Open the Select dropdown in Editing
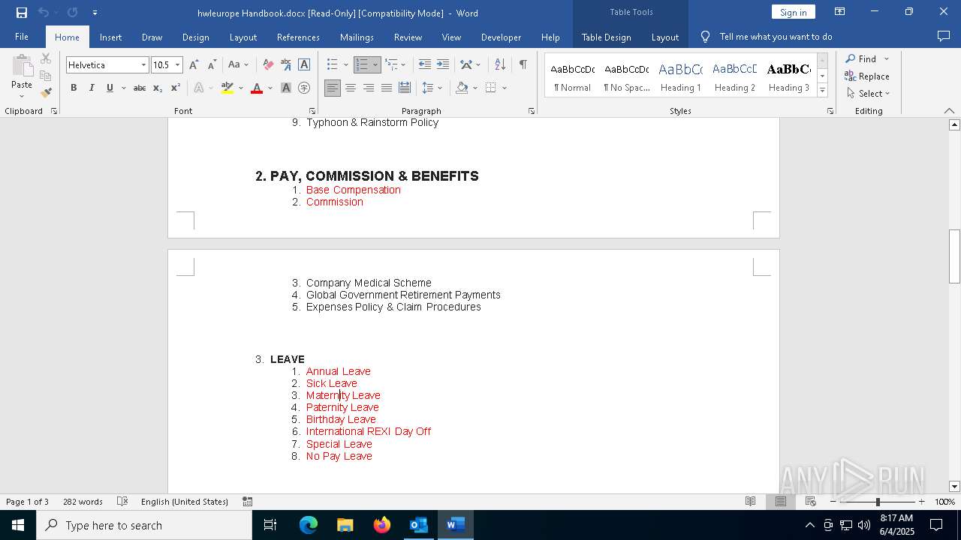The width and height of the screenshot is (961, 540). (868, 94)
